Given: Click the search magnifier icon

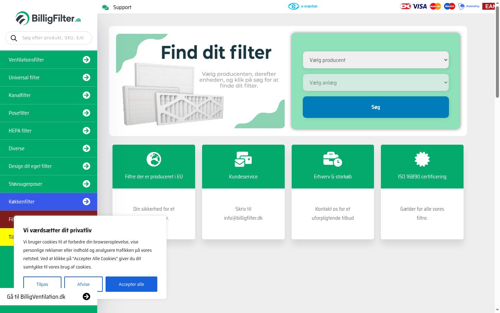Looking at the screenshot, I should (x=14, y=38).
